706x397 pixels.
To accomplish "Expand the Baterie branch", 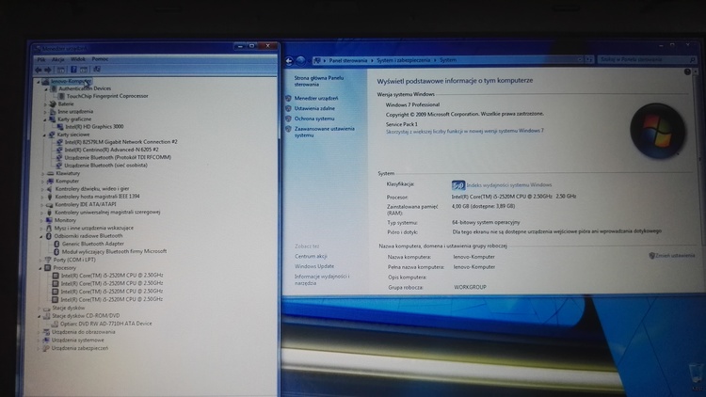I will coord(45,104).
